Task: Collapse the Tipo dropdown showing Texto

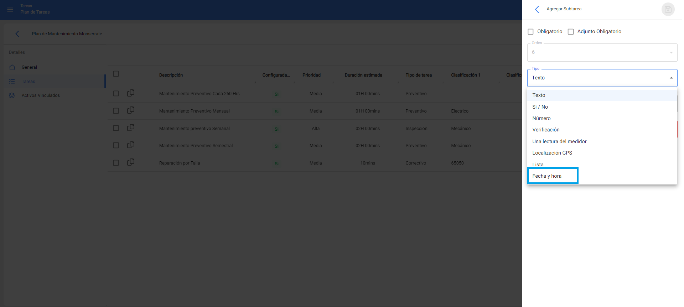Action: click(x=671, y=78)
